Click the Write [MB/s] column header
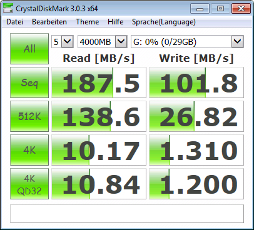This screenshot has width=254, height=230. pyautogui.click(x=196, y=58)
